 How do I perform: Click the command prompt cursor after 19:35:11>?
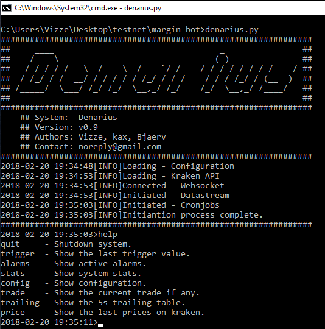[x=100, y=325]
